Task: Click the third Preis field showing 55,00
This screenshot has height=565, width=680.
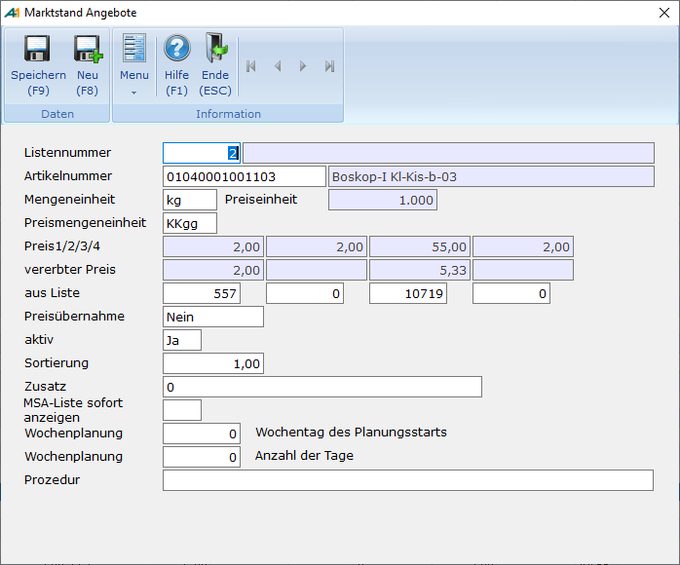Action: [x=419, y=246]
